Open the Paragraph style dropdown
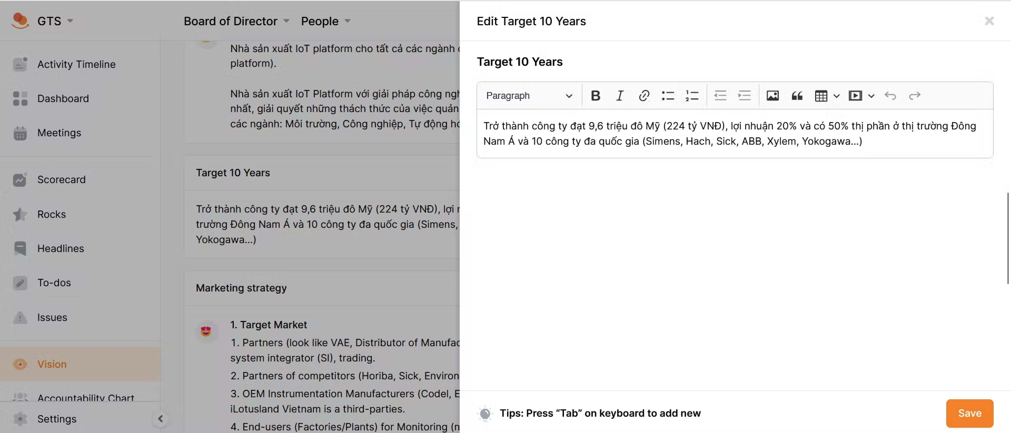1011x433 pixels. [528, 96]
